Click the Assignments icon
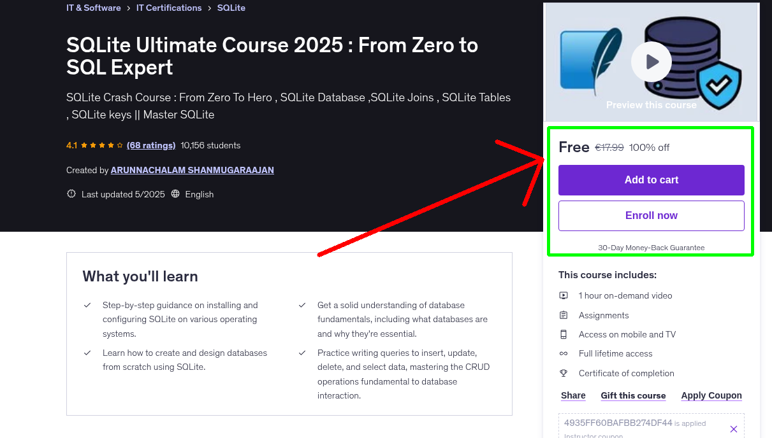The image size is (772, 438). click(564, 314)
